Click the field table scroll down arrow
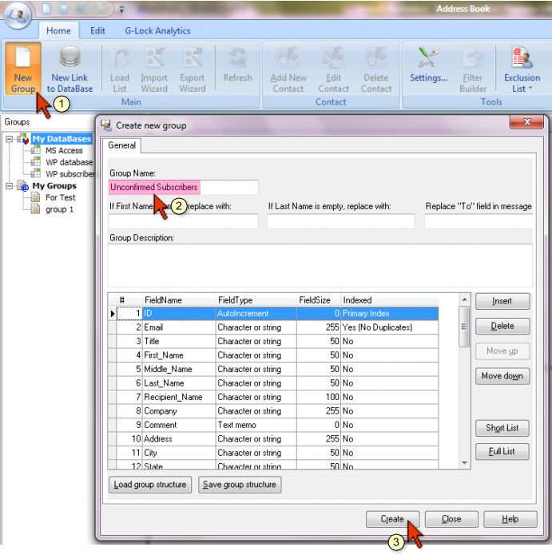 pyautogui.click(x=464, y=463)
